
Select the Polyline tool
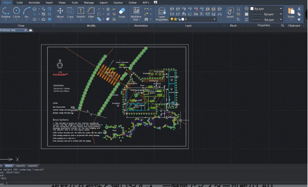coord(6,12)
